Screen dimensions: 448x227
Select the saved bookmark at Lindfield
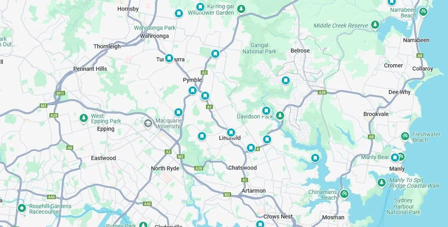pos(231,132)
